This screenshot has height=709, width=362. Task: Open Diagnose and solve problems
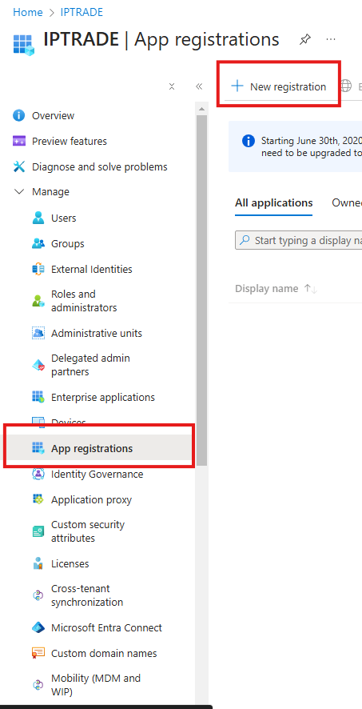tap(99, 167)
